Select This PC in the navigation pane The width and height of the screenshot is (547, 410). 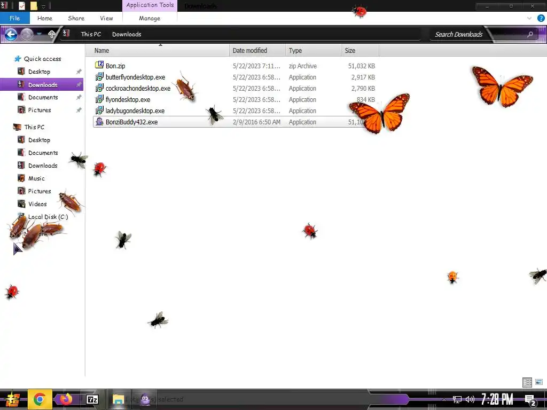(34, 127)
